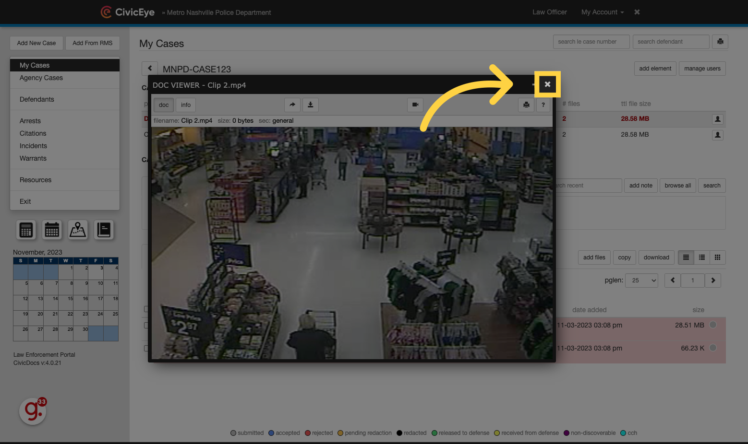Open Resources in sidebar
The height and width of the screenshot is (444, 748).
65,180
